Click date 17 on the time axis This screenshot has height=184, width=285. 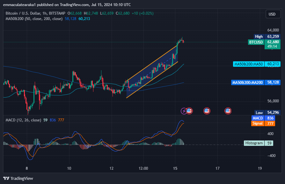click(217, 168)
